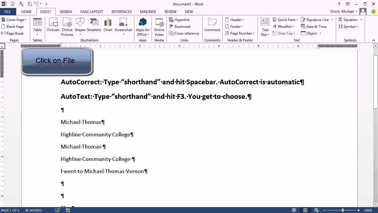Insert a Page Break

13,33
